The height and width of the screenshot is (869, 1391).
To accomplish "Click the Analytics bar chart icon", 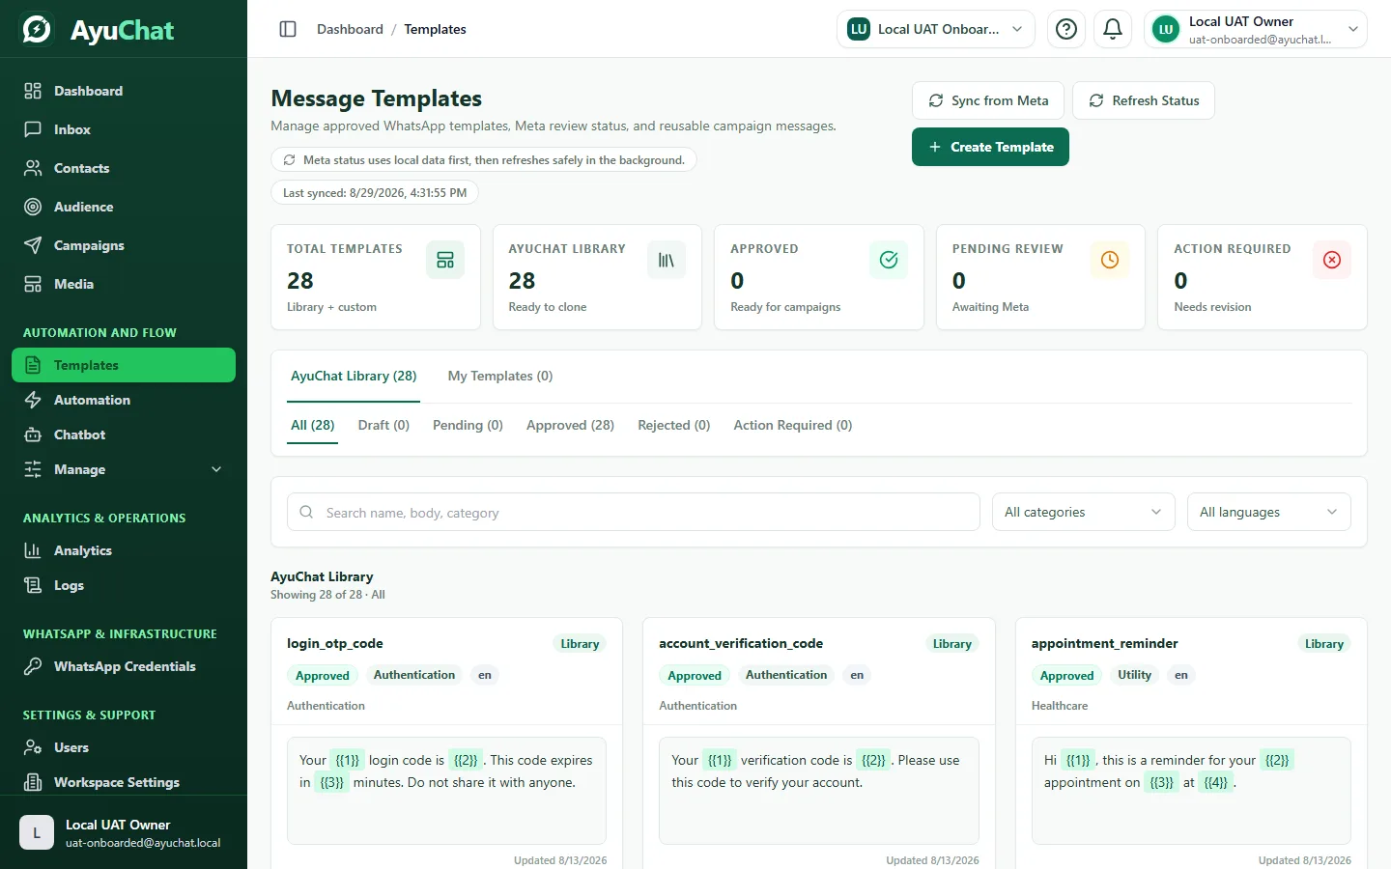I will [33, 550].
